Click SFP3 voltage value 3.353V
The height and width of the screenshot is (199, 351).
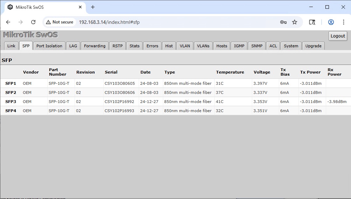(260, 102)
